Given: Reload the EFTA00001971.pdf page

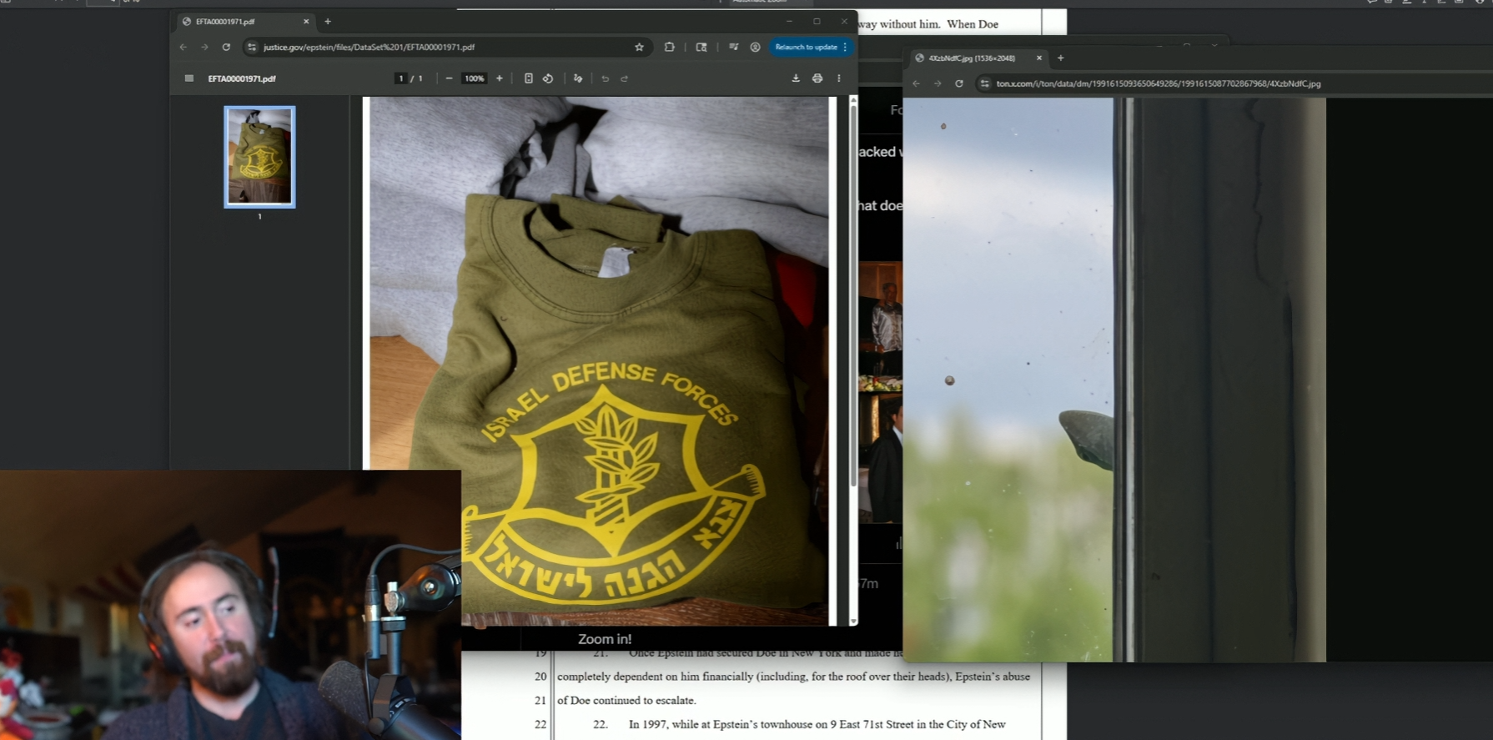Looking at the screenshot, I should tap(226, 48).
